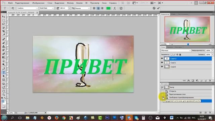Screen dimensions: 215x121
Task: Select history state Открыть
Action: coord(172,91)
